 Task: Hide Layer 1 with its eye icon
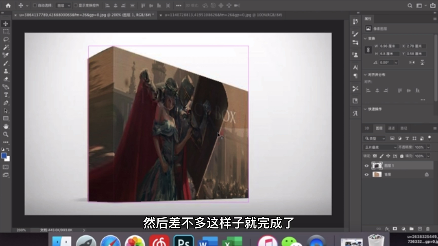pos(367,166)
